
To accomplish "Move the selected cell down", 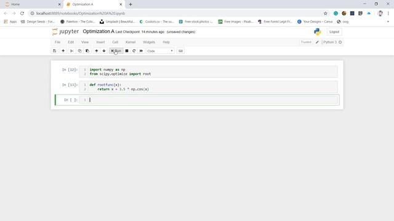I will (104, 51).
